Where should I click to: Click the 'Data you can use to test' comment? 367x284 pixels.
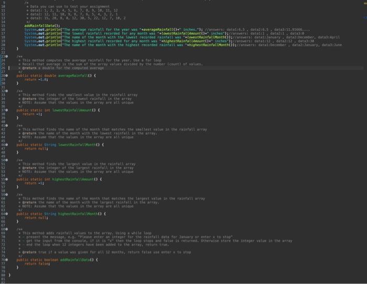68,7
